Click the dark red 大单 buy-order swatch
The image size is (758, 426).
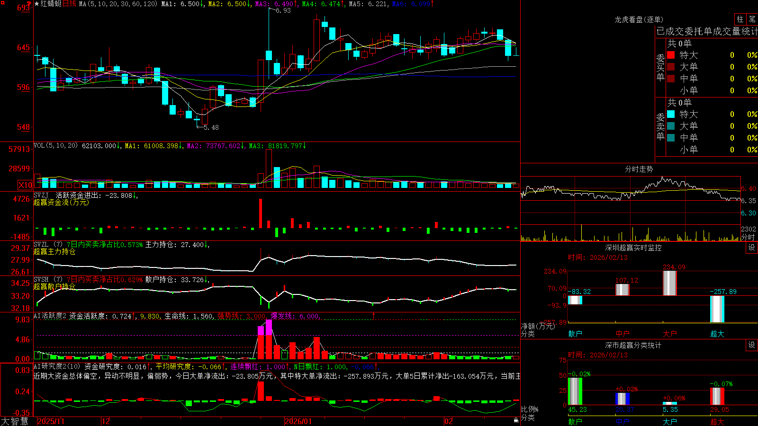[x=671, y=67]
